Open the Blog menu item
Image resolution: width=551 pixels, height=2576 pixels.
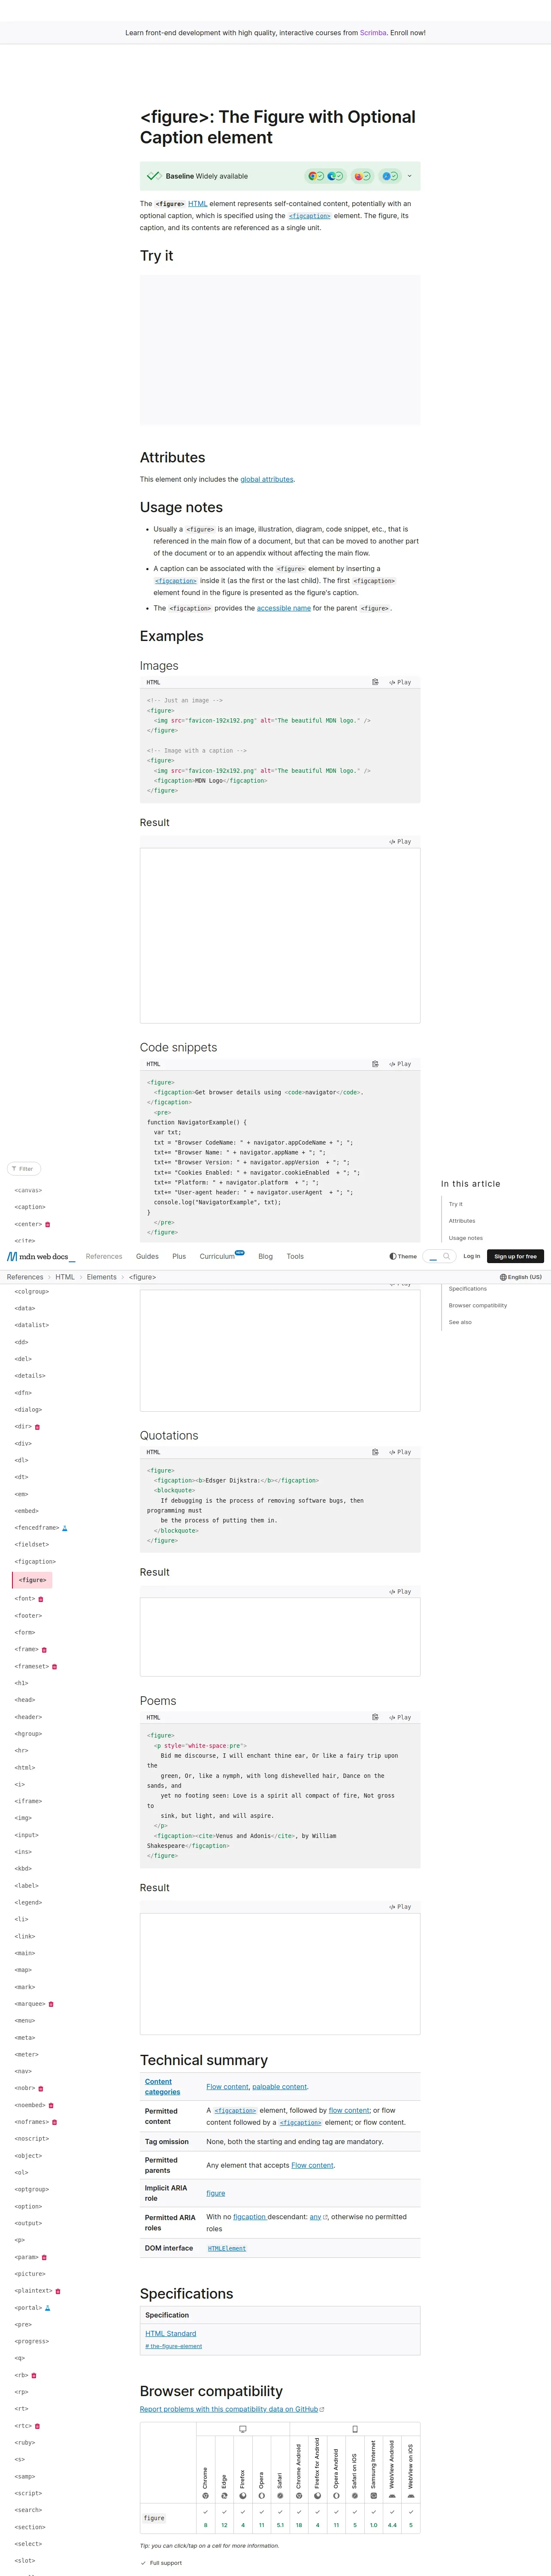click(265, 1256)
